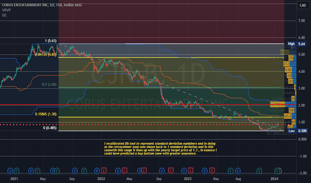The height and width of the screenshot is (183, 311).
Task: Click the green E earnings marker beside Aug 2023 dividend
Action: [231, 171]
